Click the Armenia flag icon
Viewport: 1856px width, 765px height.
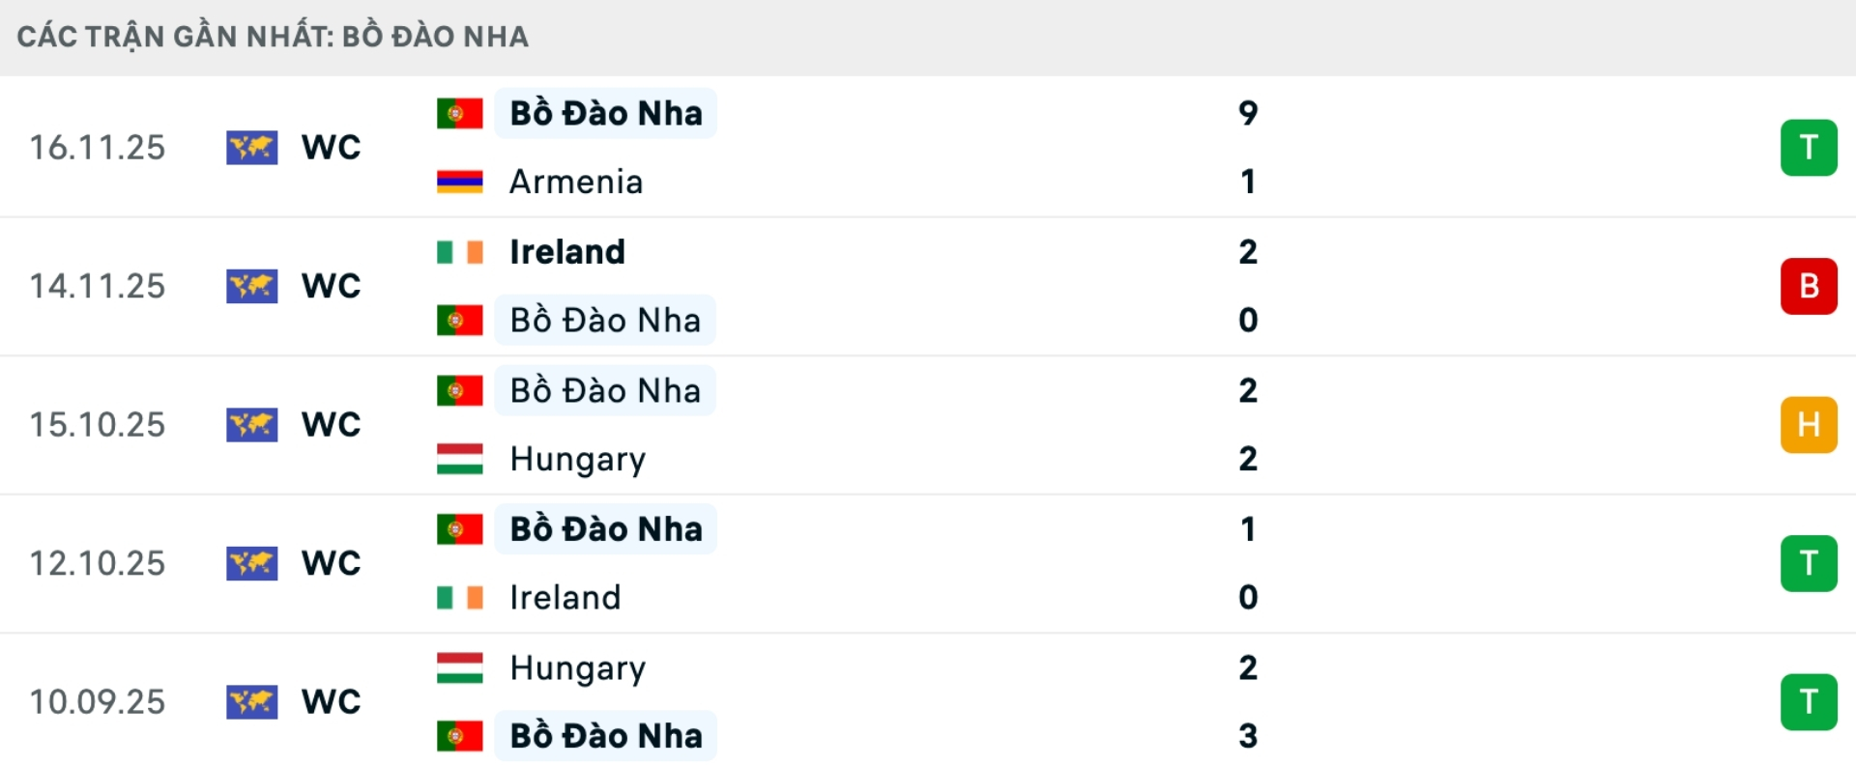point(459,182)
